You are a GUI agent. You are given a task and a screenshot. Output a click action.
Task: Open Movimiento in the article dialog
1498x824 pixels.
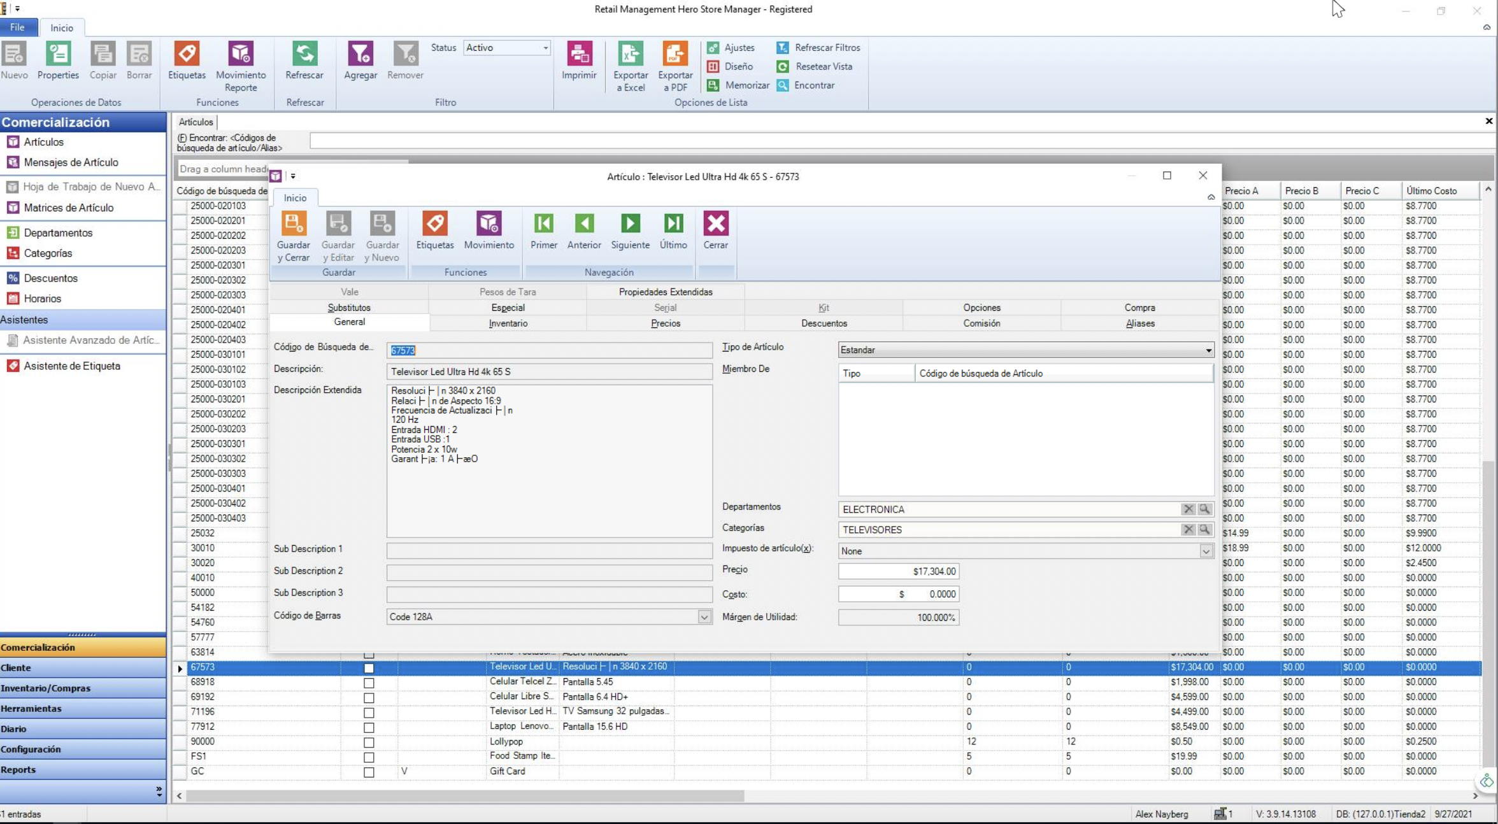[489, 224]
